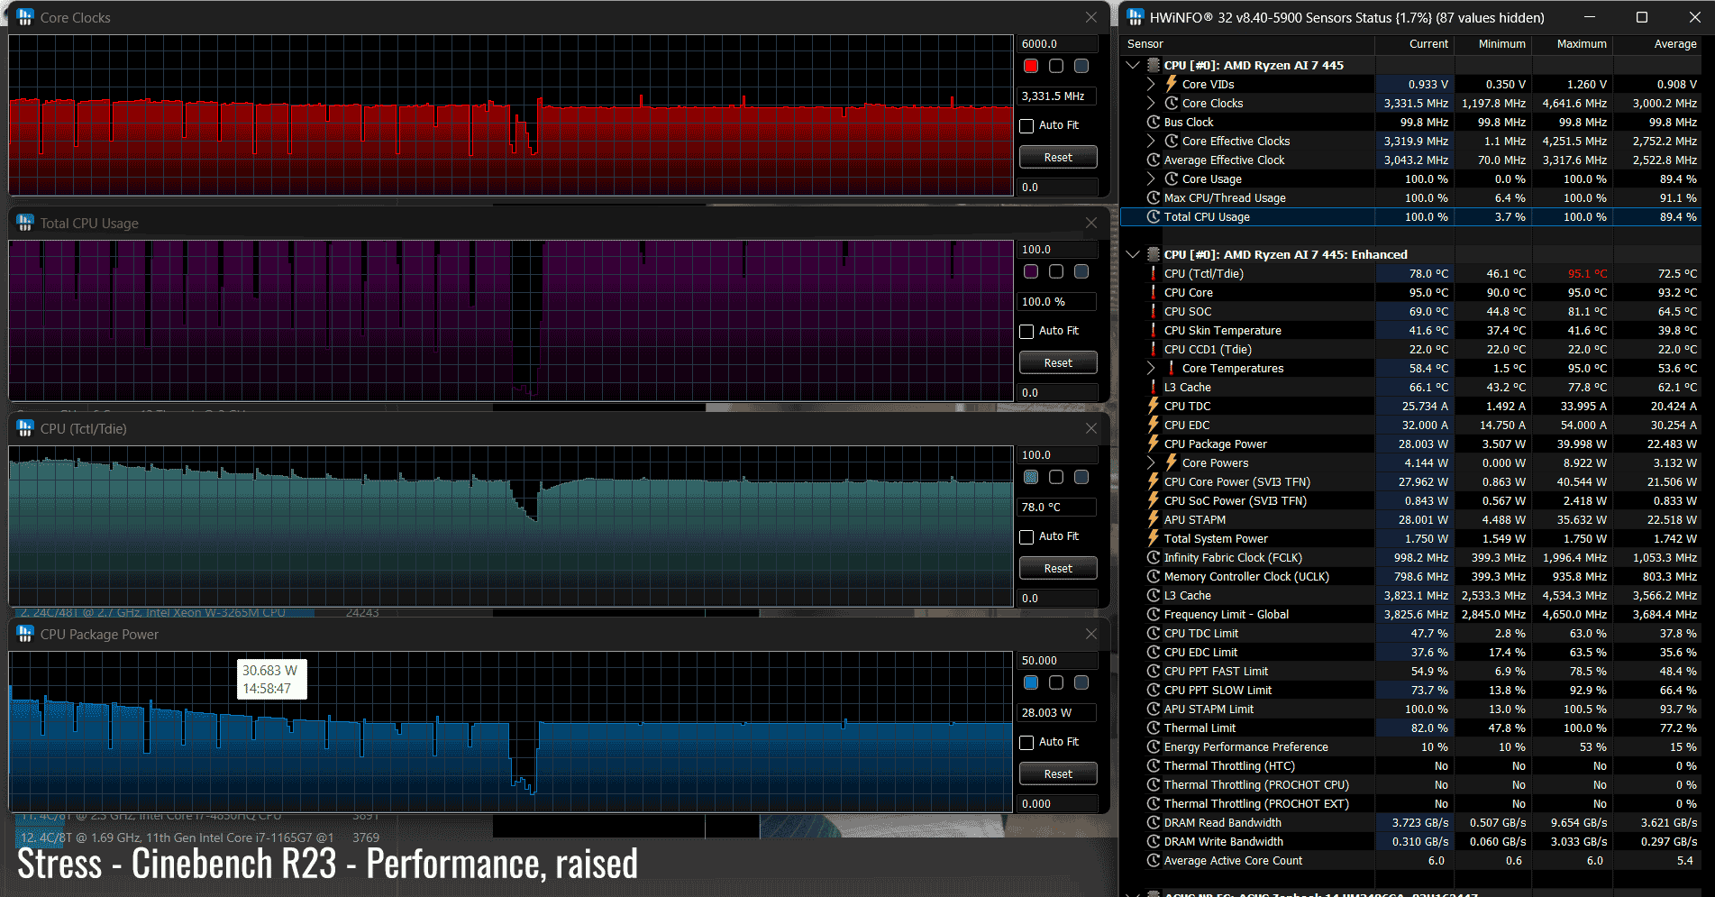Click the Maximum column header
Screen dimensions: 1715x897
(1572, 43)
